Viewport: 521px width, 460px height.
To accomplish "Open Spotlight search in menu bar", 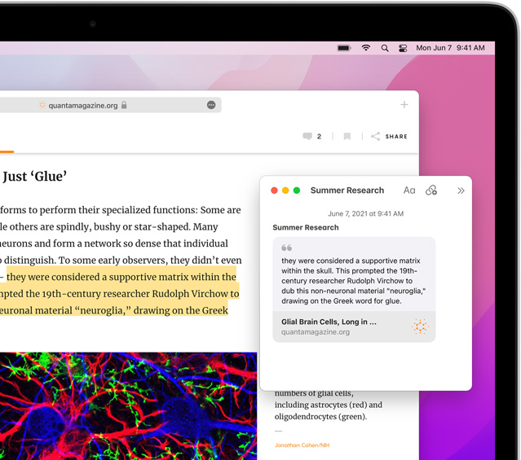I will (384, 48).
